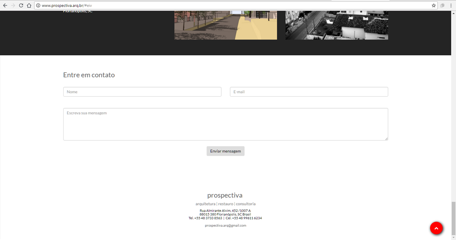Click the browser forward arrow
The width and height of the screenshot is (456, 240).
13,5
